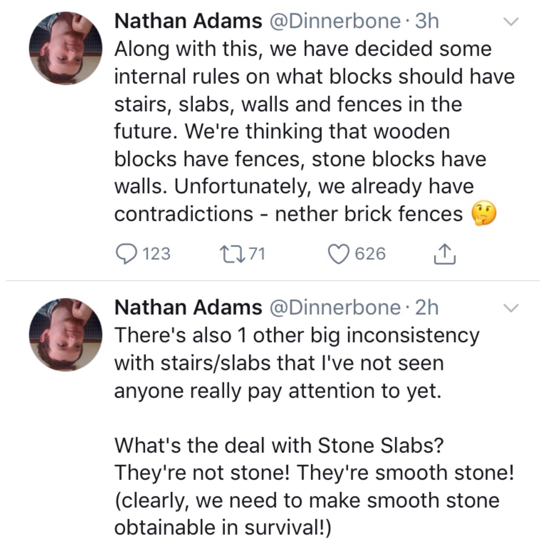Click the 2h timestamp

pos(426,307)
